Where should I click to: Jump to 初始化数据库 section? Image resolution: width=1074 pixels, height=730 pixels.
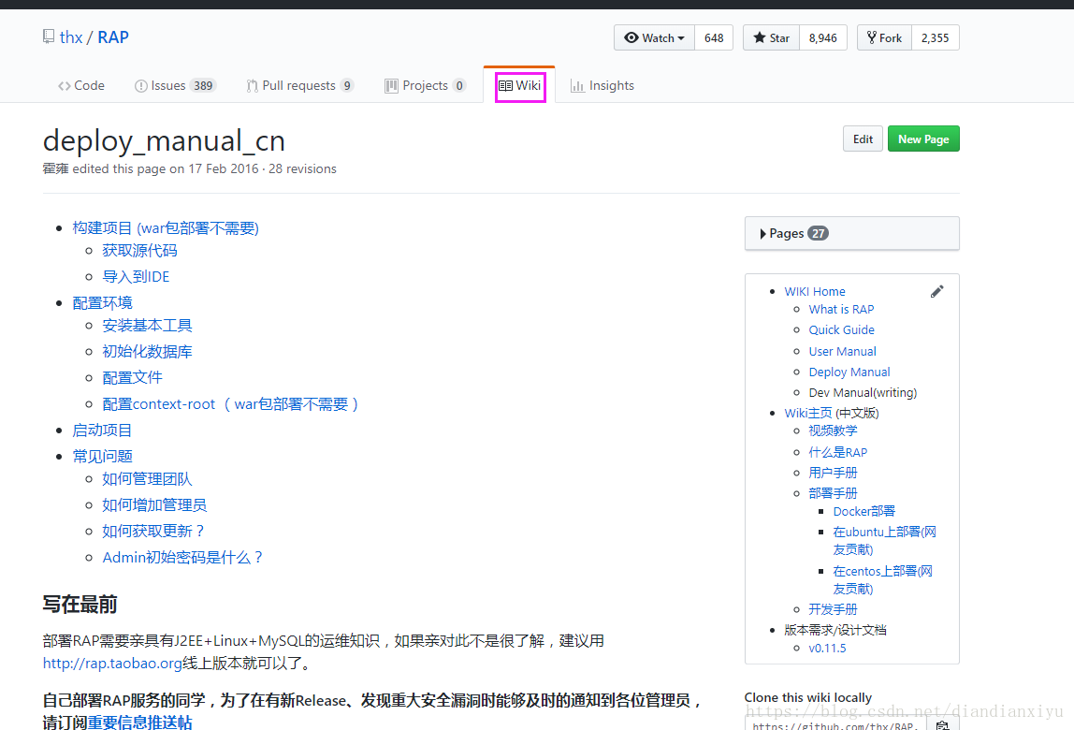(147, 352)
